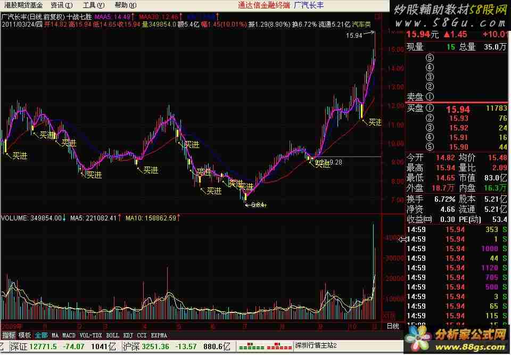Click the 6.84 low price marker on chart
Image resolution: width=511 pixels, height=355 pixels.
(258, 205)
